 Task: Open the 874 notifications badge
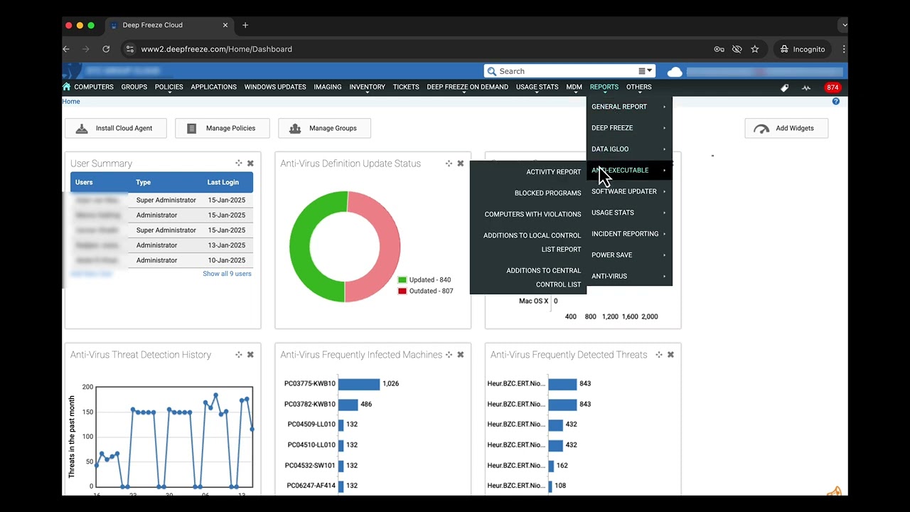[833, 87]
